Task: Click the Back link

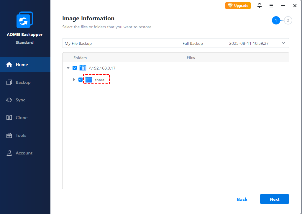Action: coord(242,199)
